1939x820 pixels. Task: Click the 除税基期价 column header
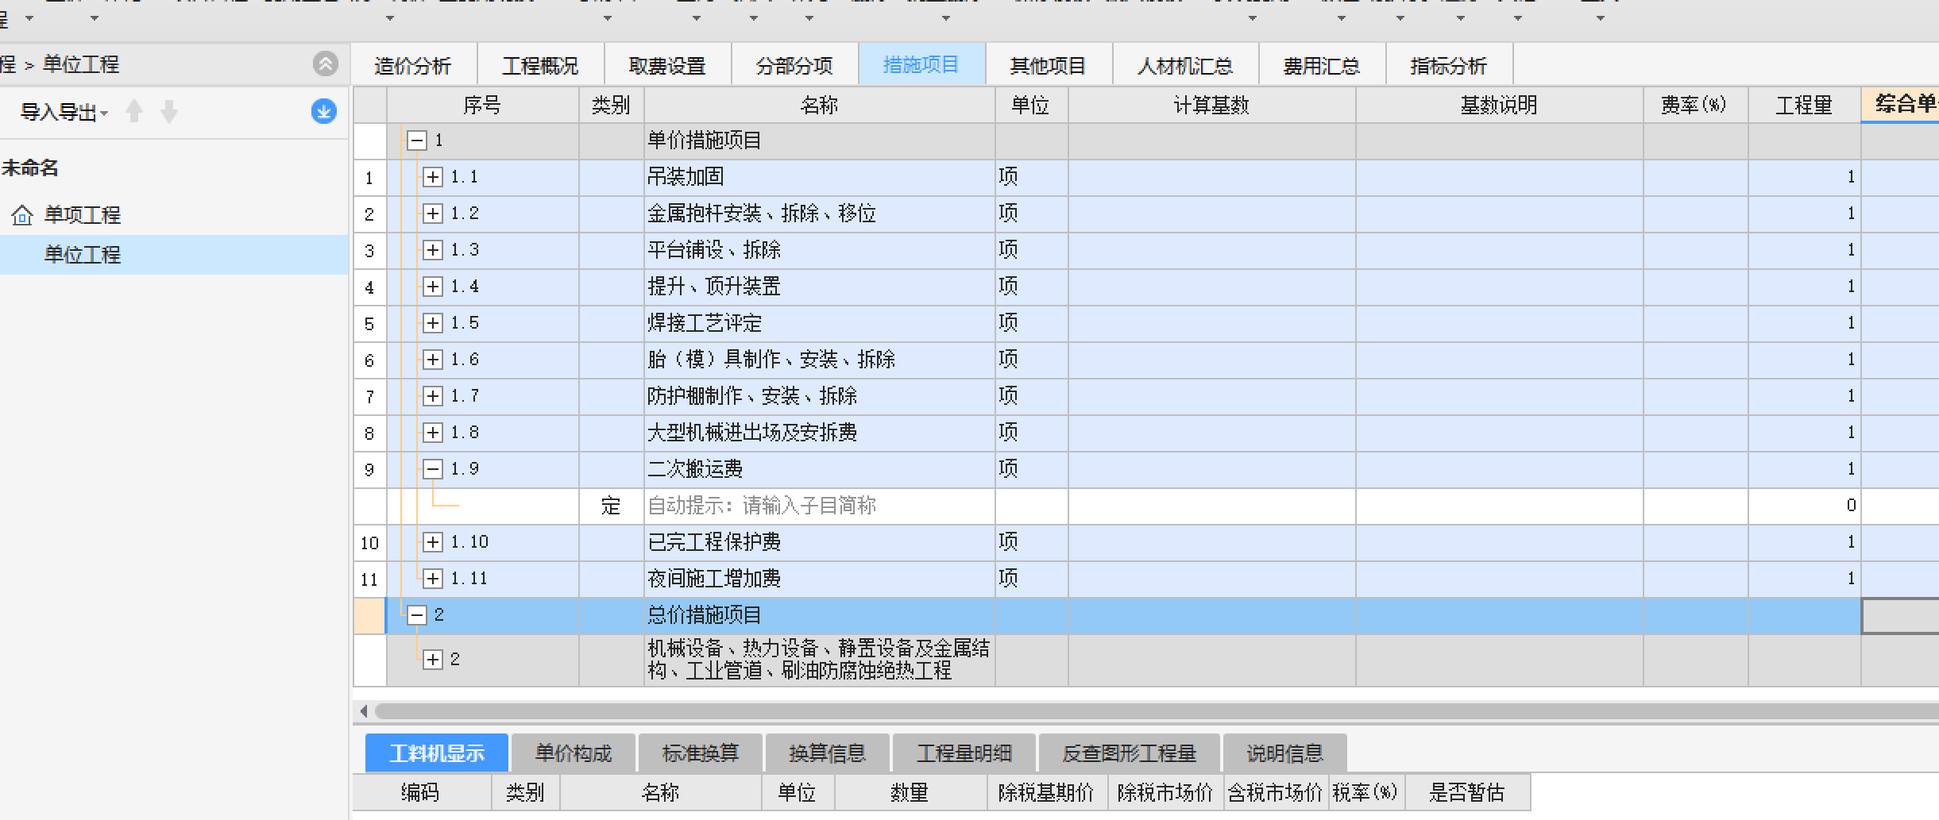click(x=1047, y=792)
